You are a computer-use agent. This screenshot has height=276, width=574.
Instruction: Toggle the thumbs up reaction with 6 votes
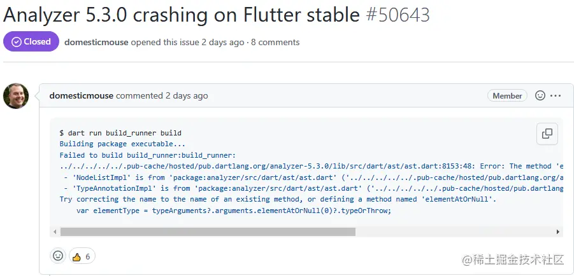click(82, 256)
